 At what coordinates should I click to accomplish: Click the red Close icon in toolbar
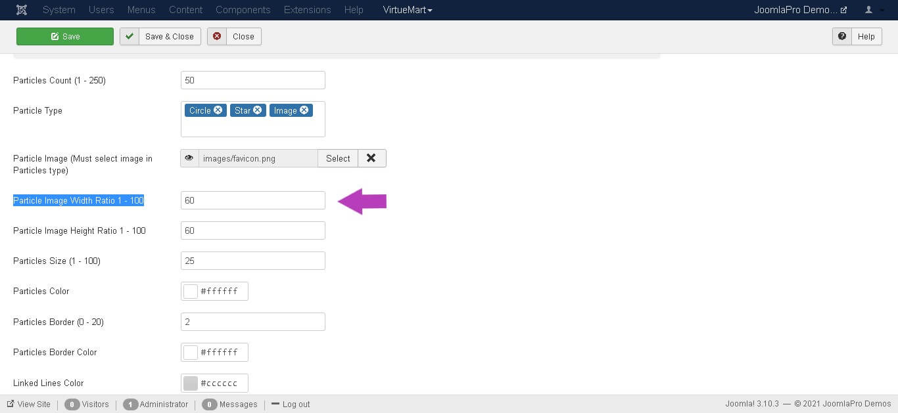217,37
